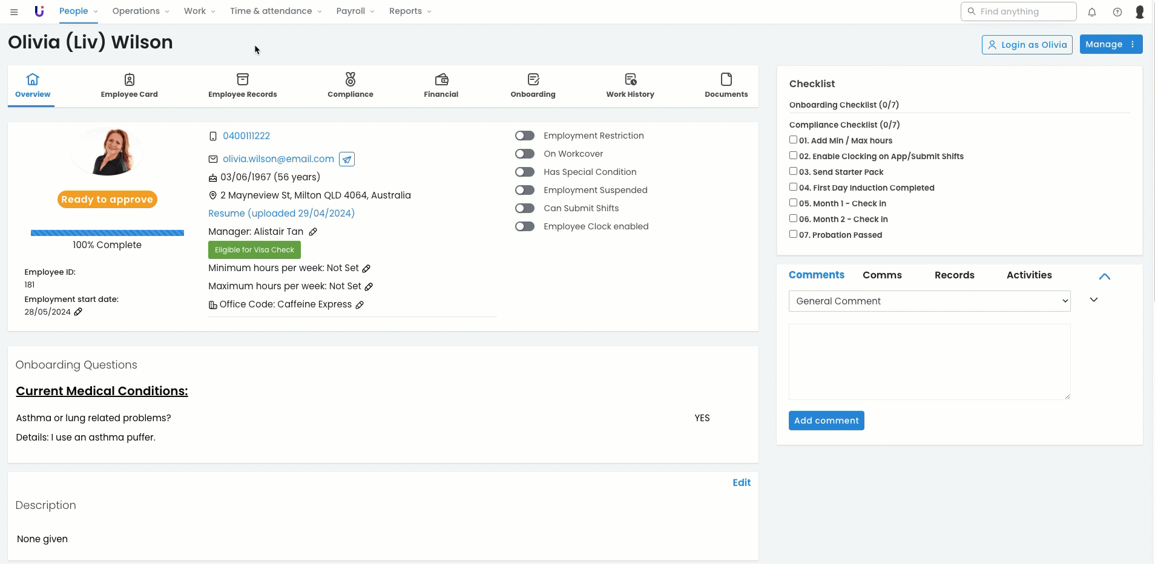Viewport: 1155px width, 564px height.
Task: Click the send email paper plane icon
Action: [x=347, y=159]
